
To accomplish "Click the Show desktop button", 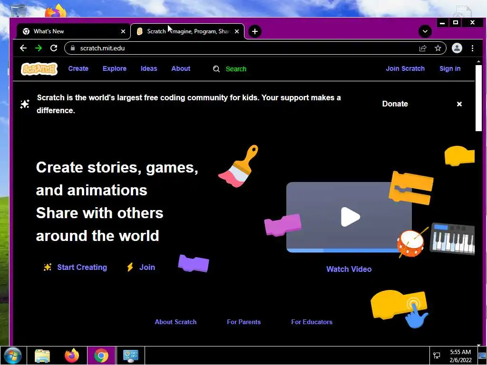I will pos(482,355).
